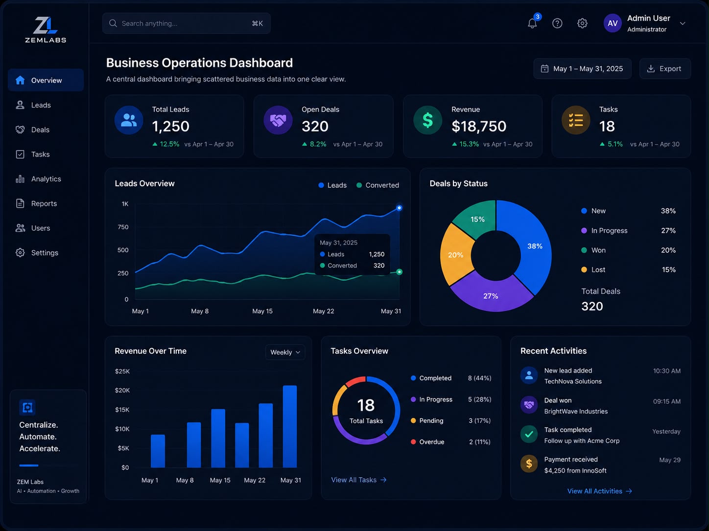Viewport: 709px width, 531px height.
Task: Open the notifications bell icon
Action: pyautogui.click(x=532, y=23)
